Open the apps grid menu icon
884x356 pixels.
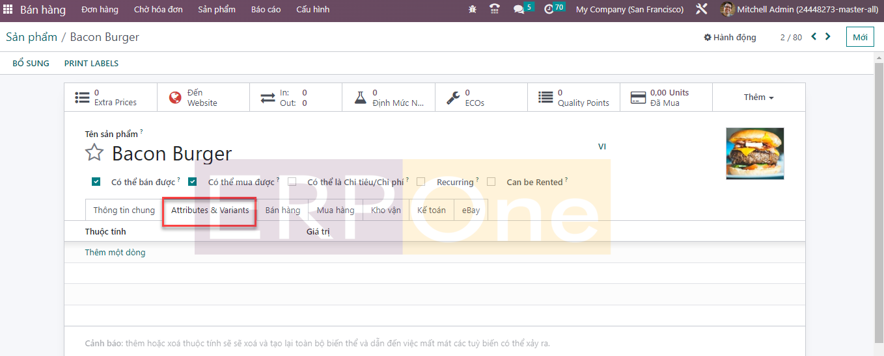[x=8, y=10]
